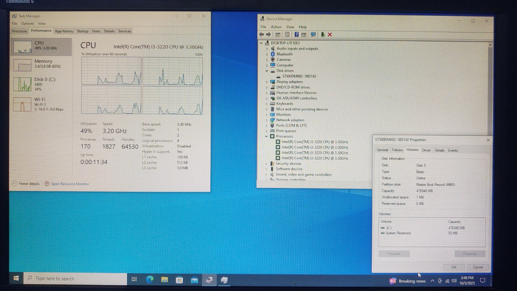Click the blue Help icon in Device Manager toolbar
The height and width of the screenshot is (291, 517).
(x=296, y=35)
